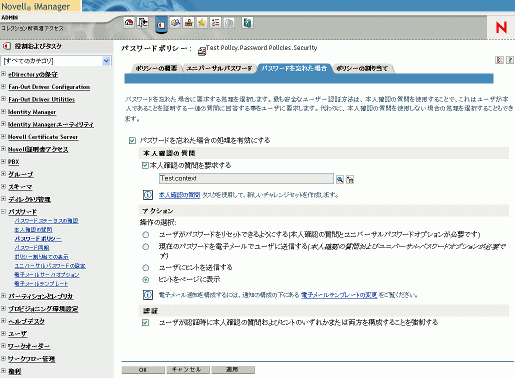Collapse the パスワード role
The width and height of the screenshot is (515, 378).
(x=3, y=211)
